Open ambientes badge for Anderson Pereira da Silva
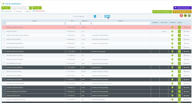 172,47
